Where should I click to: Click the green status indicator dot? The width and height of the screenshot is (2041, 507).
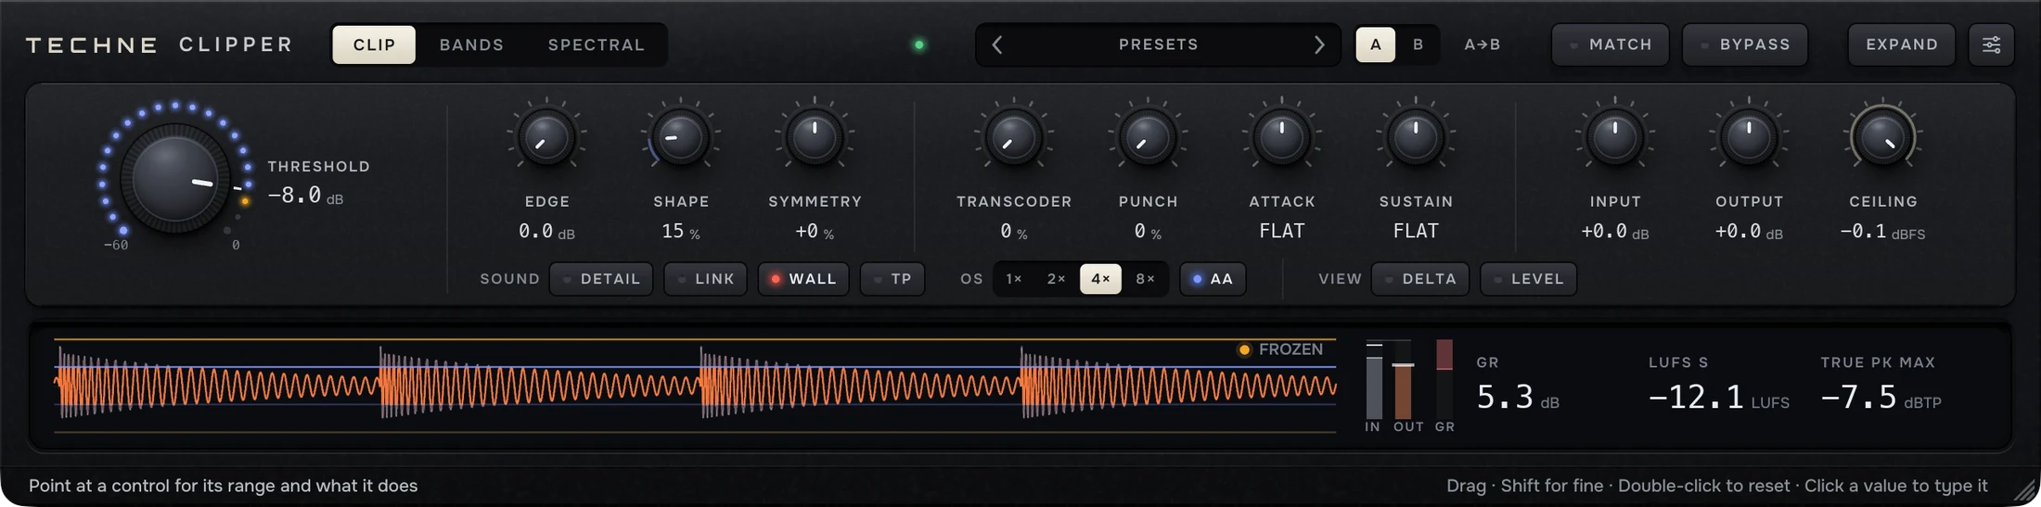919,44
